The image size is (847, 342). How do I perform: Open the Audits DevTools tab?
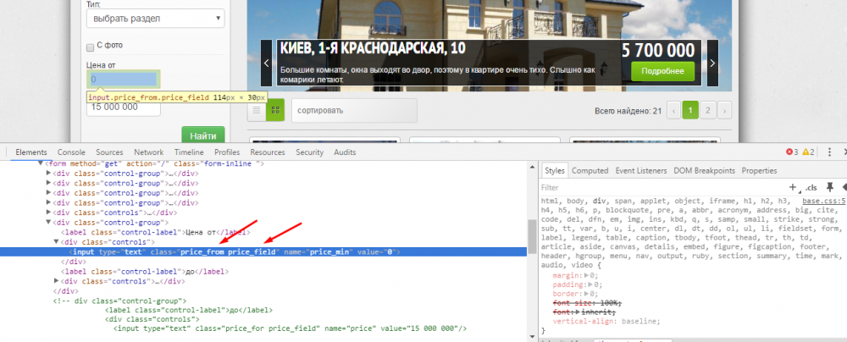pyautogui.click(x=345, y=152)
